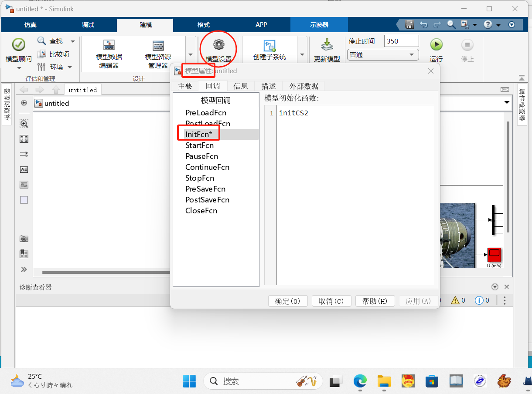The width and height of the screenshot is (532, 394).
Task: Open the 普通 simulation mode dropdown
Action: point(383,55)
